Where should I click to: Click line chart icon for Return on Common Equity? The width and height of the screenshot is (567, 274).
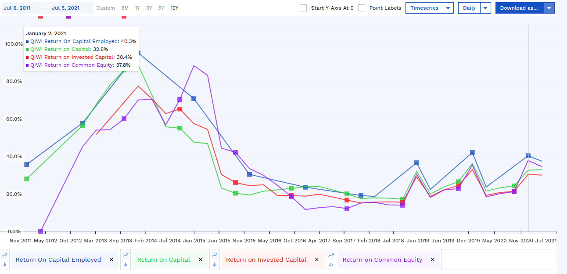tap(331, 255)
